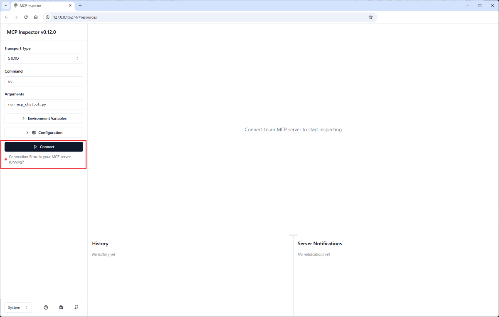
Task: Click the history panel resize handle
Action: point(293,235)
